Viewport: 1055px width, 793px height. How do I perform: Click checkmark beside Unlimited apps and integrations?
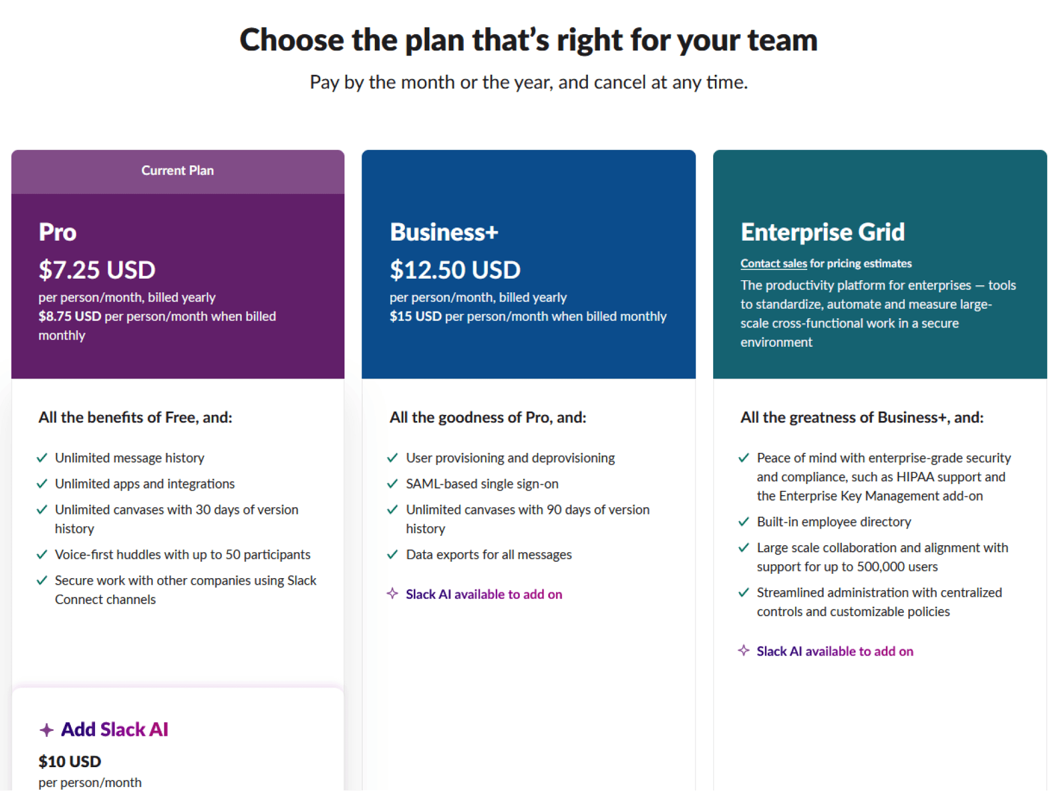pyautogui.click(x=42, y=484)
